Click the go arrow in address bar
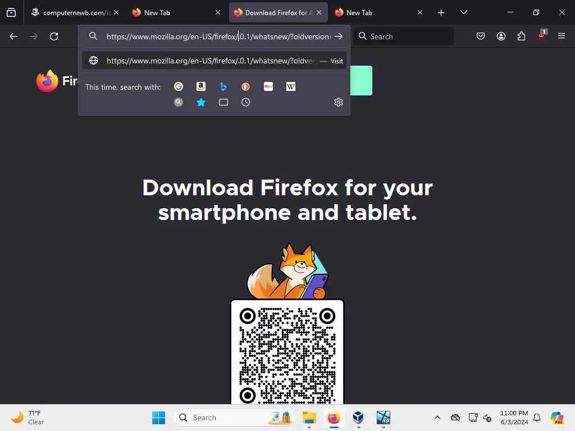 339,36
